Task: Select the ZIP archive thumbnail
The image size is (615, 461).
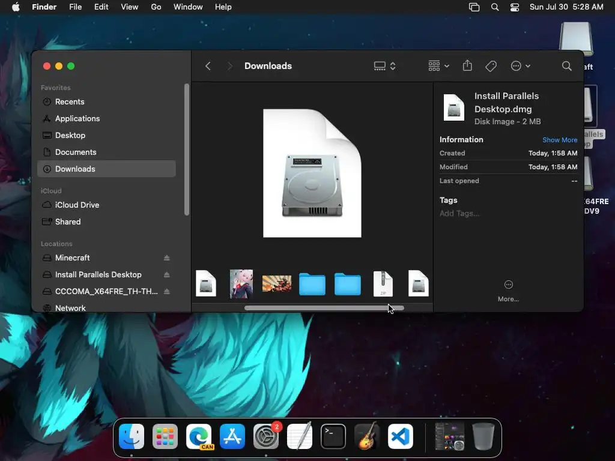Action: point(383,283)
